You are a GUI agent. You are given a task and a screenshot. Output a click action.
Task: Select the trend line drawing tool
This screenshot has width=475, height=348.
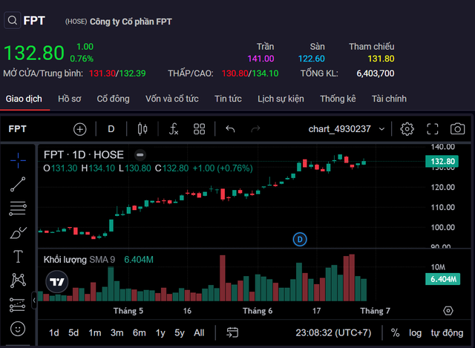pos(19,184)
